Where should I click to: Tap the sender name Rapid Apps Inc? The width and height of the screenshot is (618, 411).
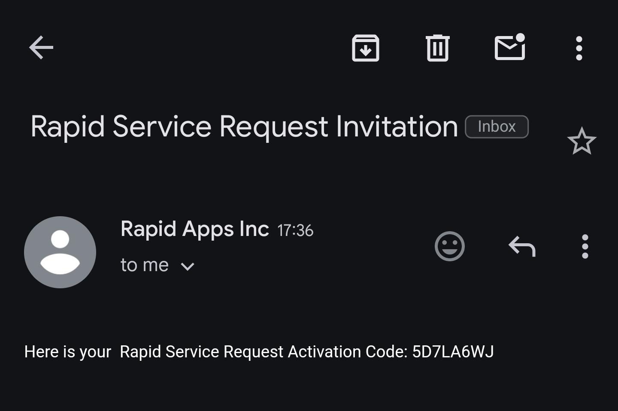coord(194,229)
